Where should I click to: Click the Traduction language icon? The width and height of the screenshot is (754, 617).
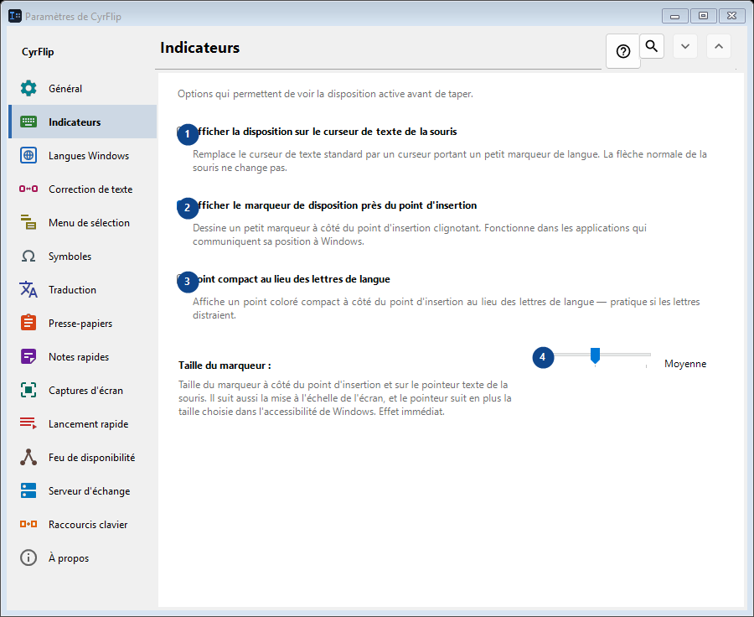[28, 290]
